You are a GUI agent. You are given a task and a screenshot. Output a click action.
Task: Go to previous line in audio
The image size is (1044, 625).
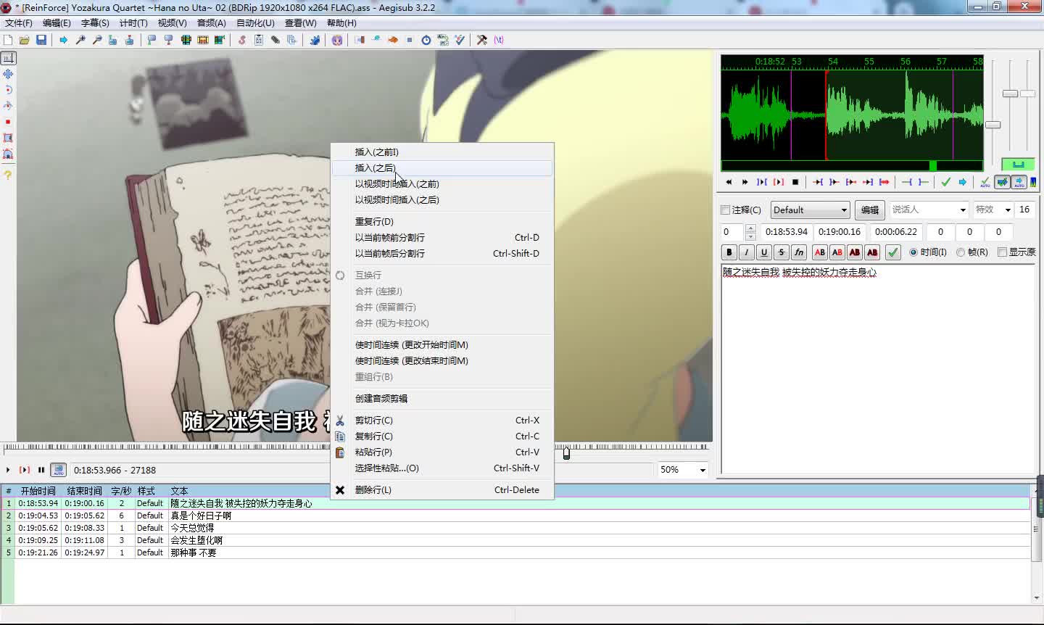[729, 182]
